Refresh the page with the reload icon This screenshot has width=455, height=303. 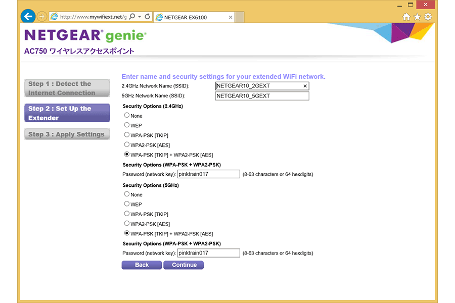pos(147,17)
